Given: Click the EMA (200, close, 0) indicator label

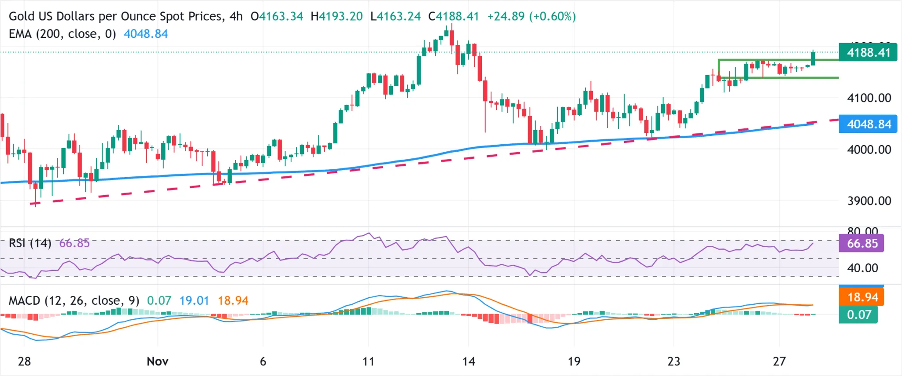Looking at the screenshot, I should tap(62, 34).
